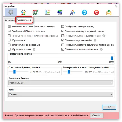
Task: Expand the Скроллинг Диалов dropdown
Action: [61, 83]
